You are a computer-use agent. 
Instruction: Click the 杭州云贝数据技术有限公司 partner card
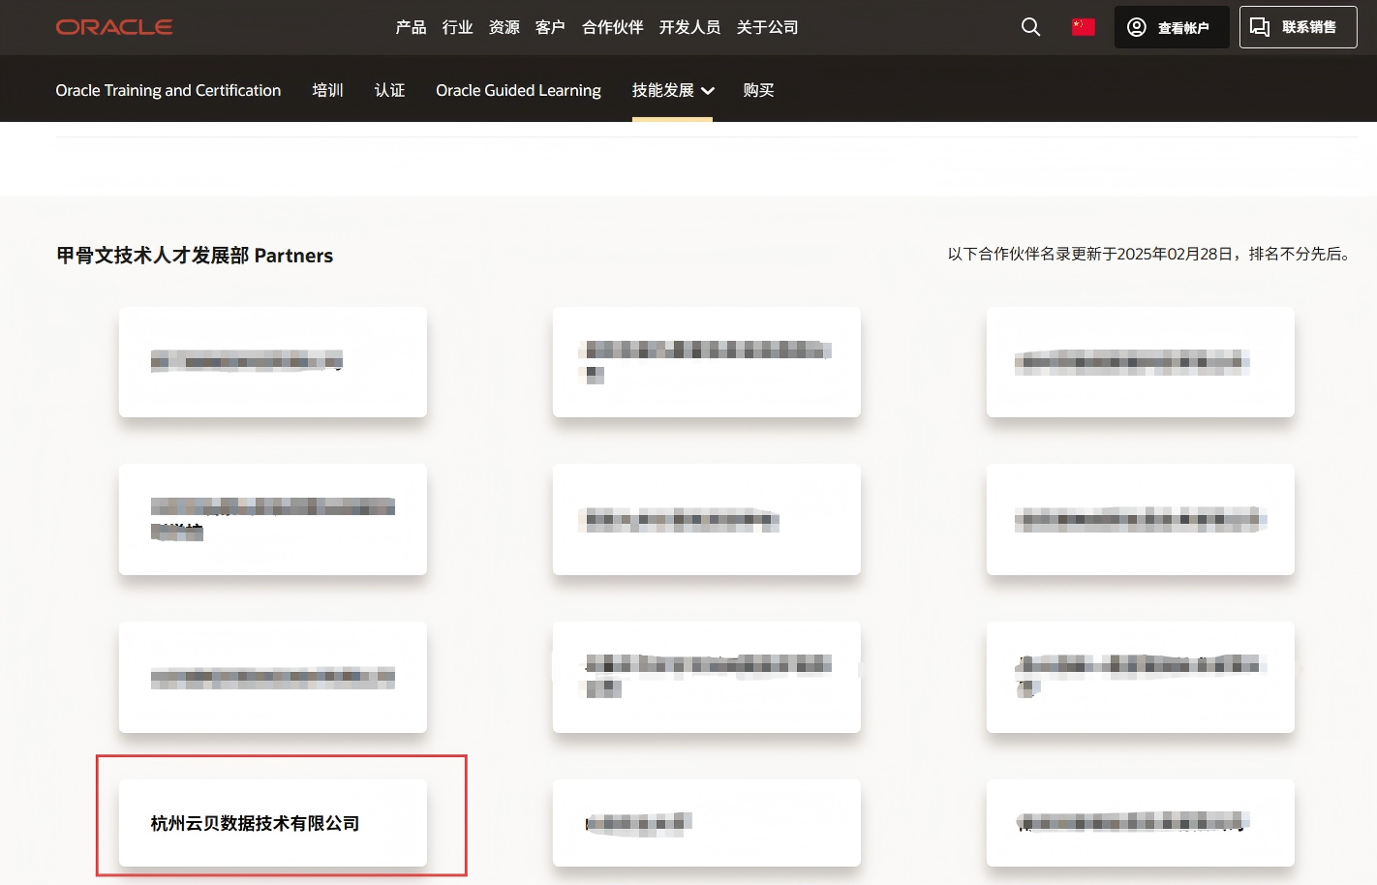point(273,823)
